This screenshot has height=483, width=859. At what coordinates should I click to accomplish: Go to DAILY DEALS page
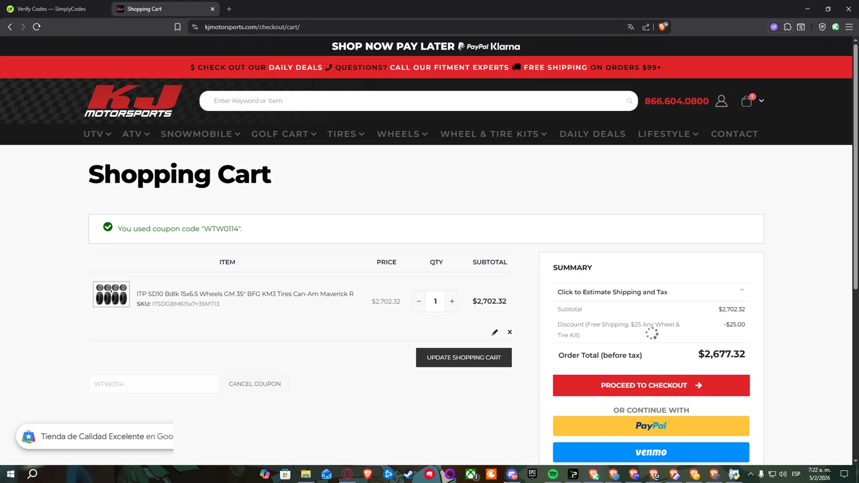592,134
